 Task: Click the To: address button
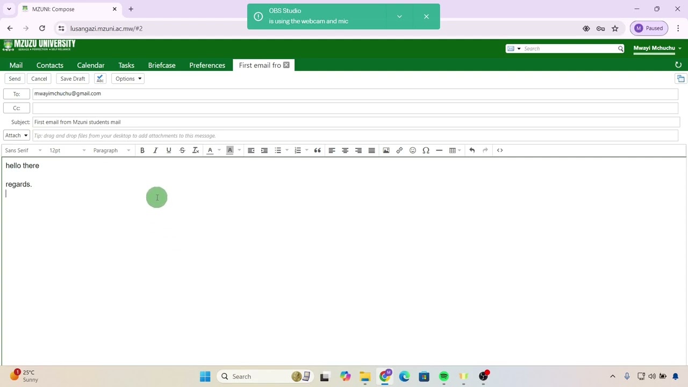coord(17,94)
